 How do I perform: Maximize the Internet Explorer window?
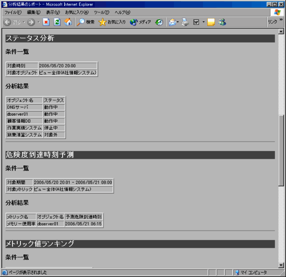coord(275,4)
